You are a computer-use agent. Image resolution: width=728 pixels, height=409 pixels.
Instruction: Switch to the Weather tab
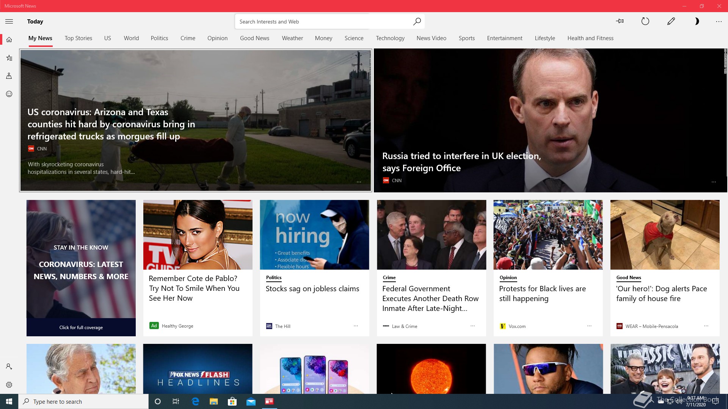(x=292, y=38)
